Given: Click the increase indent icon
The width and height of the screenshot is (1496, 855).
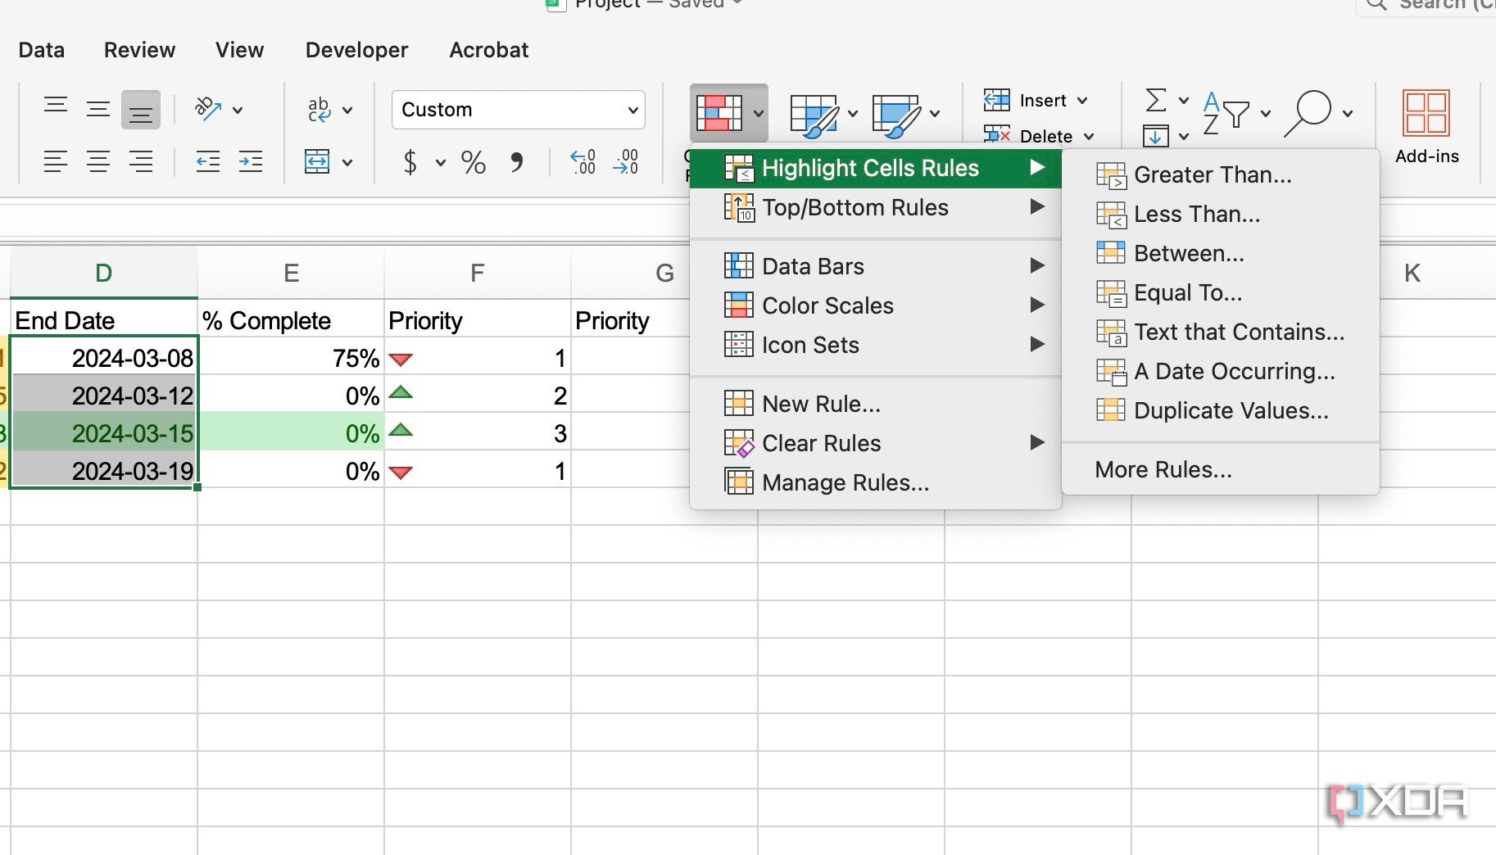Looking at the screenshot, I should (252, 161).
